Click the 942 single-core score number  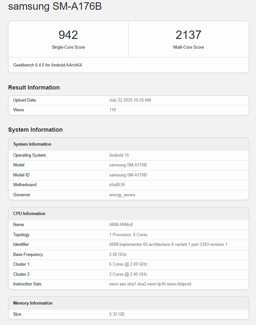(68, 35)
